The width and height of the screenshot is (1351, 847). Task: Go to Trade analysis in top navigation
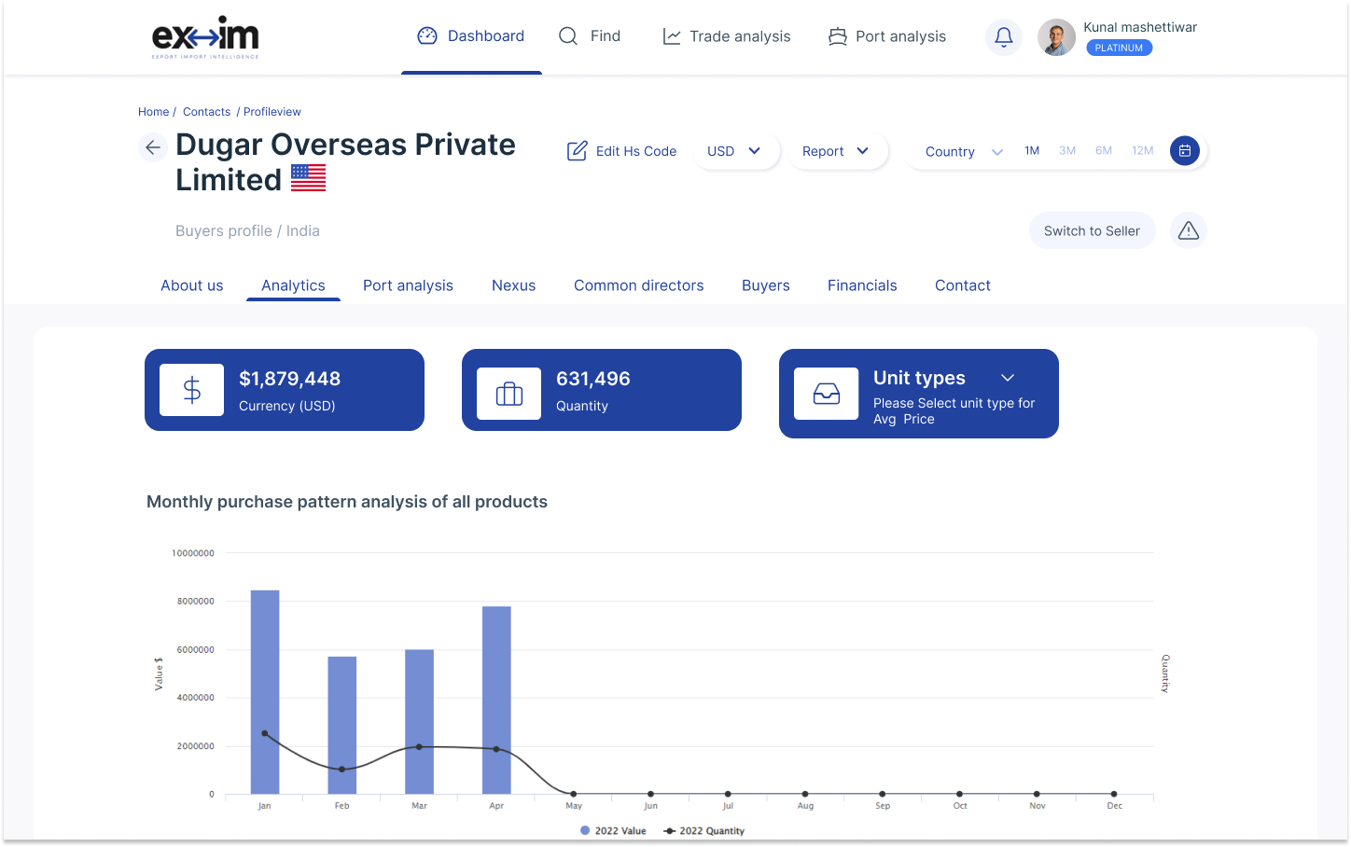click(x=727, y=36)
